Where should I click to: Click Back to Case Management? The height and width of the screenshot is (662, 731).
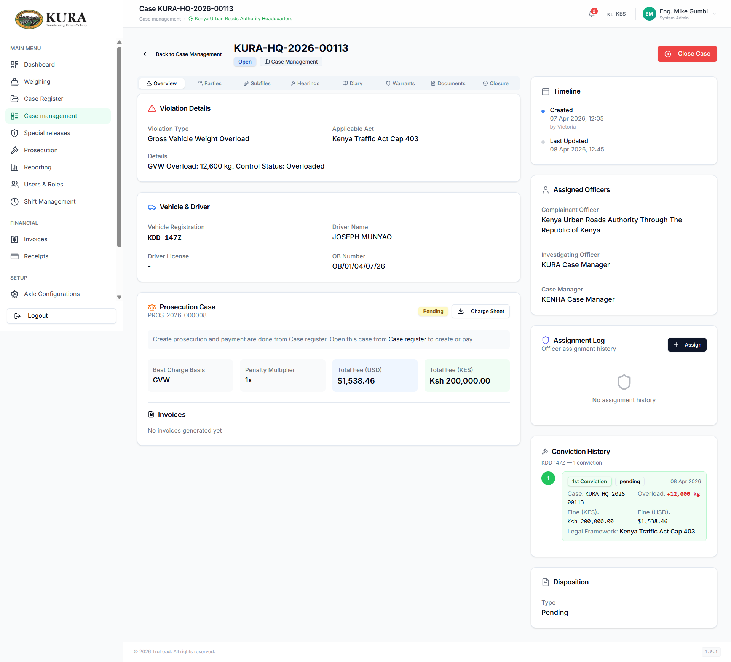pos(183,54)
